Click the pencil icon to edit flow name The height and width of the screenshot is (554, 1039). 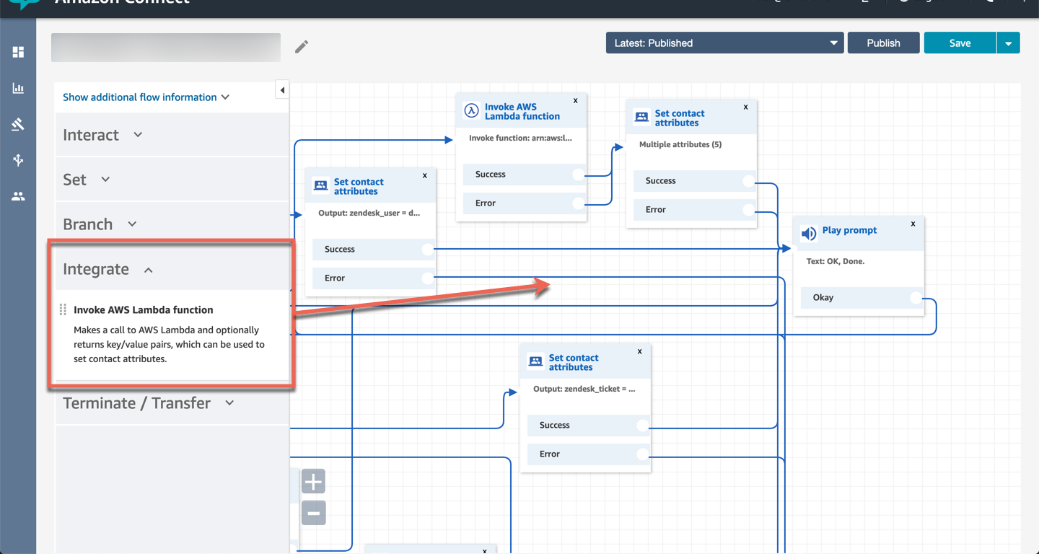302,47
